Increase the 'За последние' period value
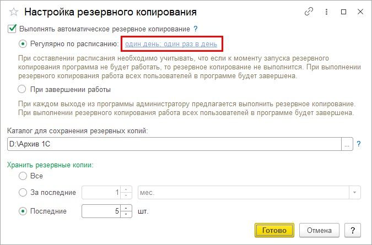The image size is (372, 245). click(x=126, y=189)
